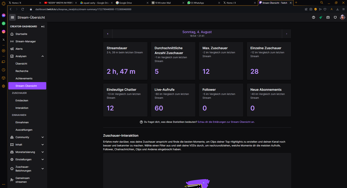Click the Streamdauer value 2 h, 47 m
The width and height of the screenshot is (347, 188).
(x=121, y=71)
